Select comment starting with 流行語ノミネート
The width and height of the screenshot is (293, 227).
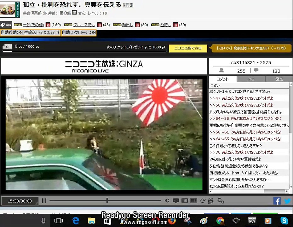point(249,172)
